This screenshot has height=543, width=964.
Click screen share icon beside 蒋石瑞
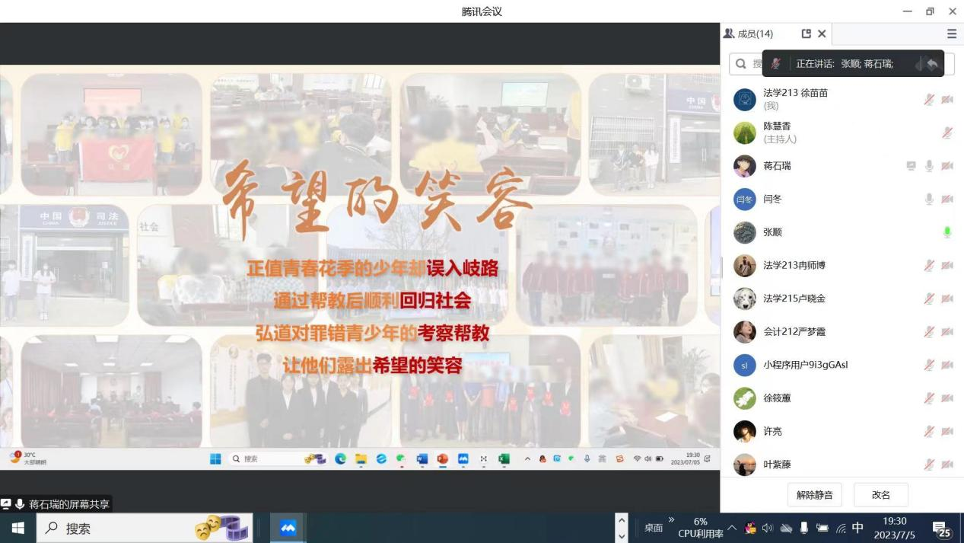912,166
